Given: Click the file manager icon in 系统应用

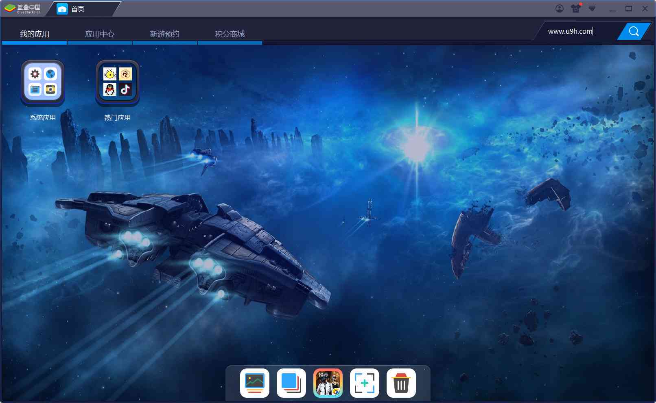Looking at the screenshot, I should tap(35, 89).
